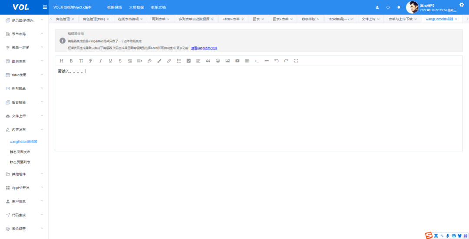
Task: Open the background color brush tool
Action: point(159,61)
